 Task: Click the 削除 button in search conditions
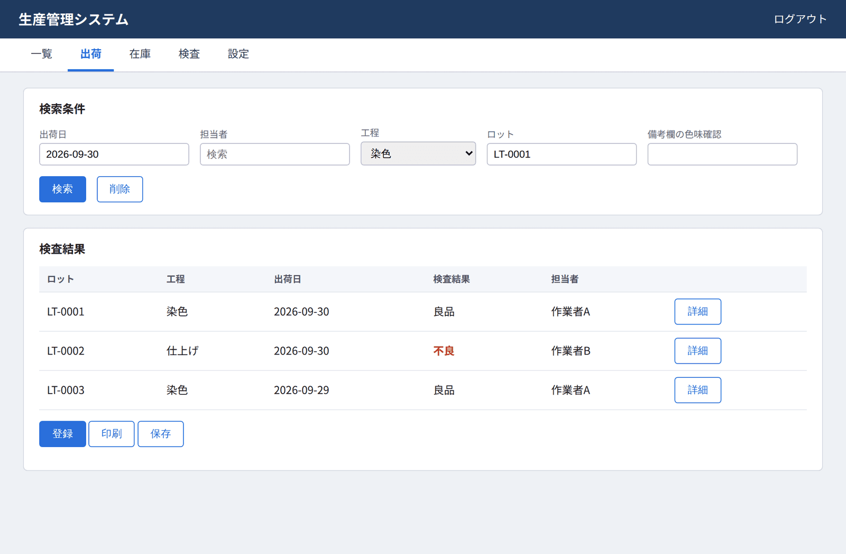pos(119,189)
